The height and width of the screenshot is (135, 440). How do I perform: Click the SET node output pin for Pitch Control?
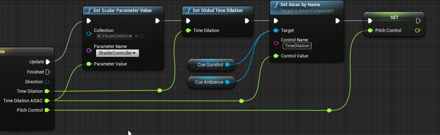coord(418,31)
